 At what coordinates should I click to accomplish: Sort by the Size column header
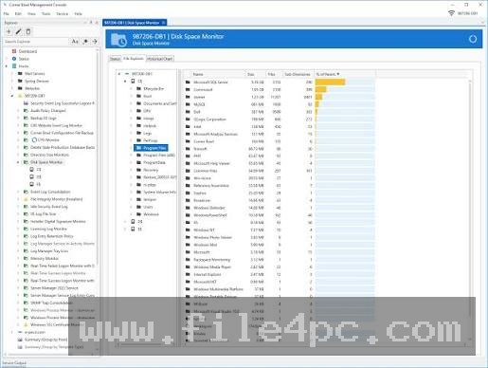pyautogui.click(x=255, y=74)
